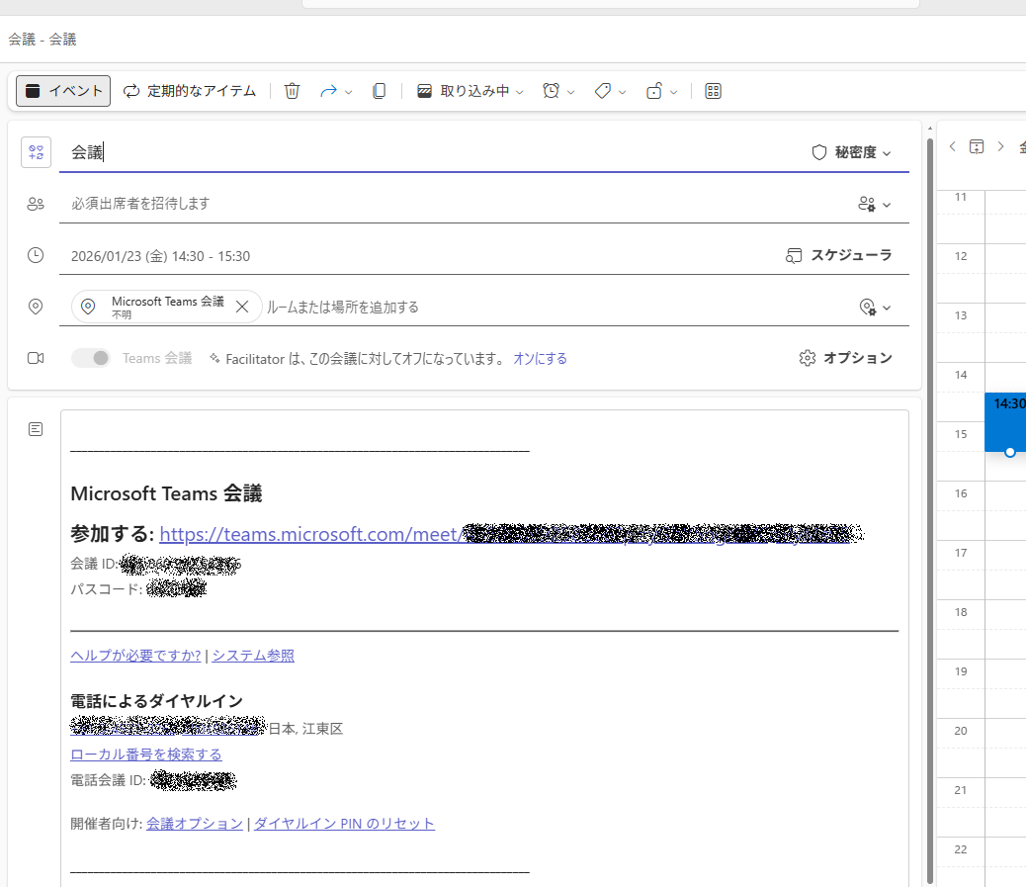Click the private lock icon
1026x887 pixels.
[x=653, y=91]
